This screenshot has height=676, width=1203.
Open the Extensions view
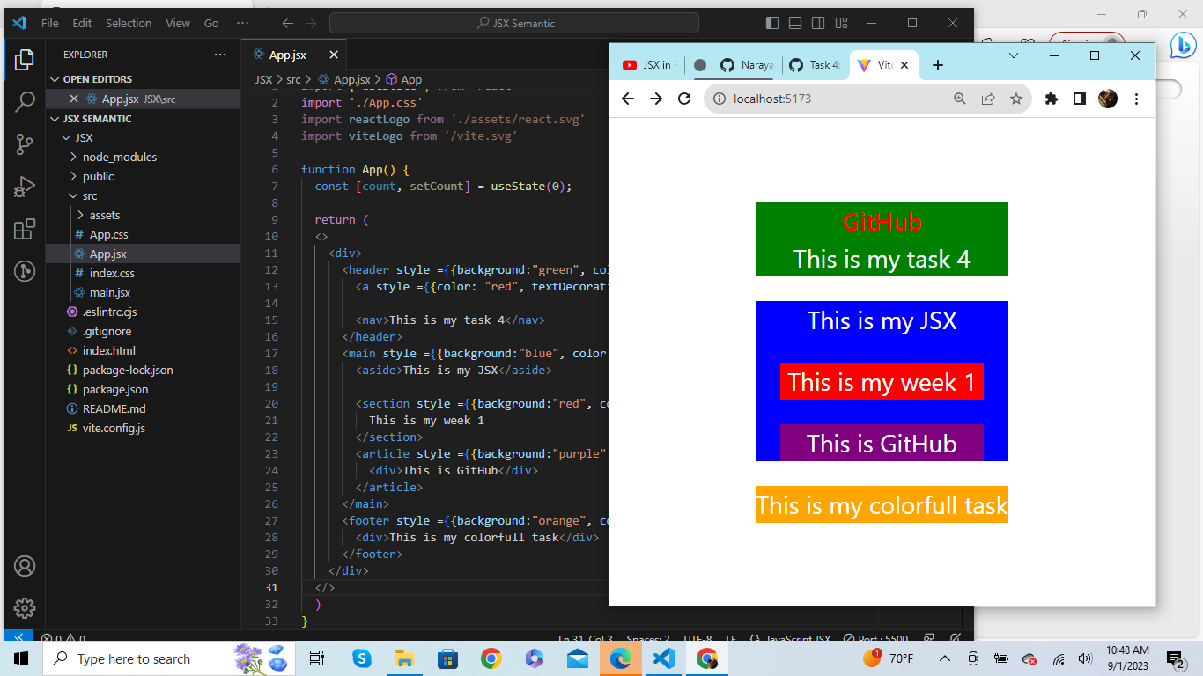coord(24,228)
